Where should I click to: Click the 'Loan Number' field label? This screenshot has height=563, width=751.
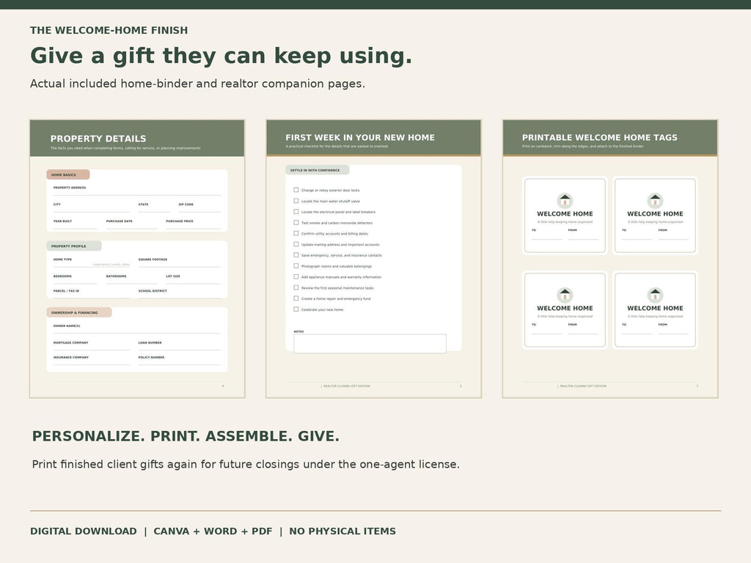click(150, 343)
